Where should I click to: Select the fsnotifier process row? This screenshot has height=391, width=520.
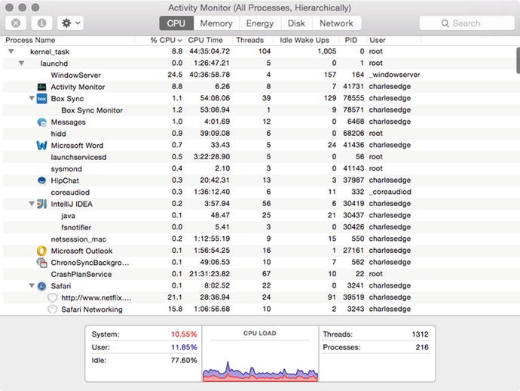tap(258, 227)
